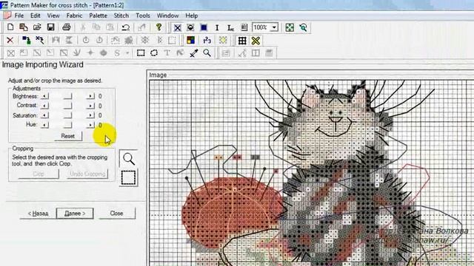
Task: Increase Hue with its right arrow
Action: pyautogui.click(x=90, y=125)
